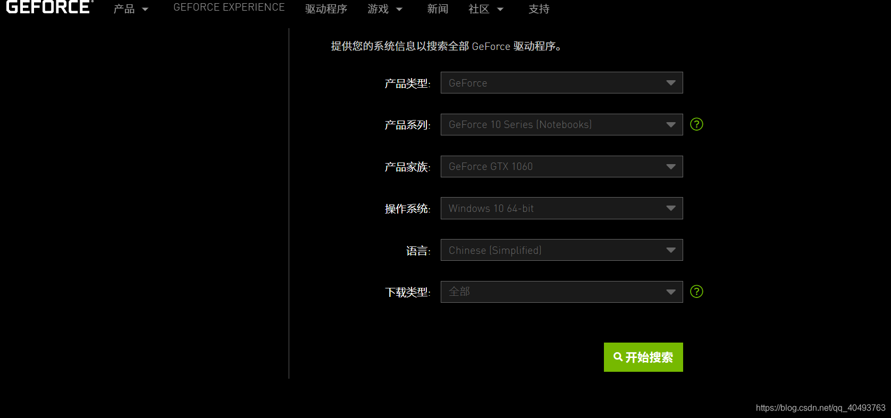Click the 下载类型 label

407,292
